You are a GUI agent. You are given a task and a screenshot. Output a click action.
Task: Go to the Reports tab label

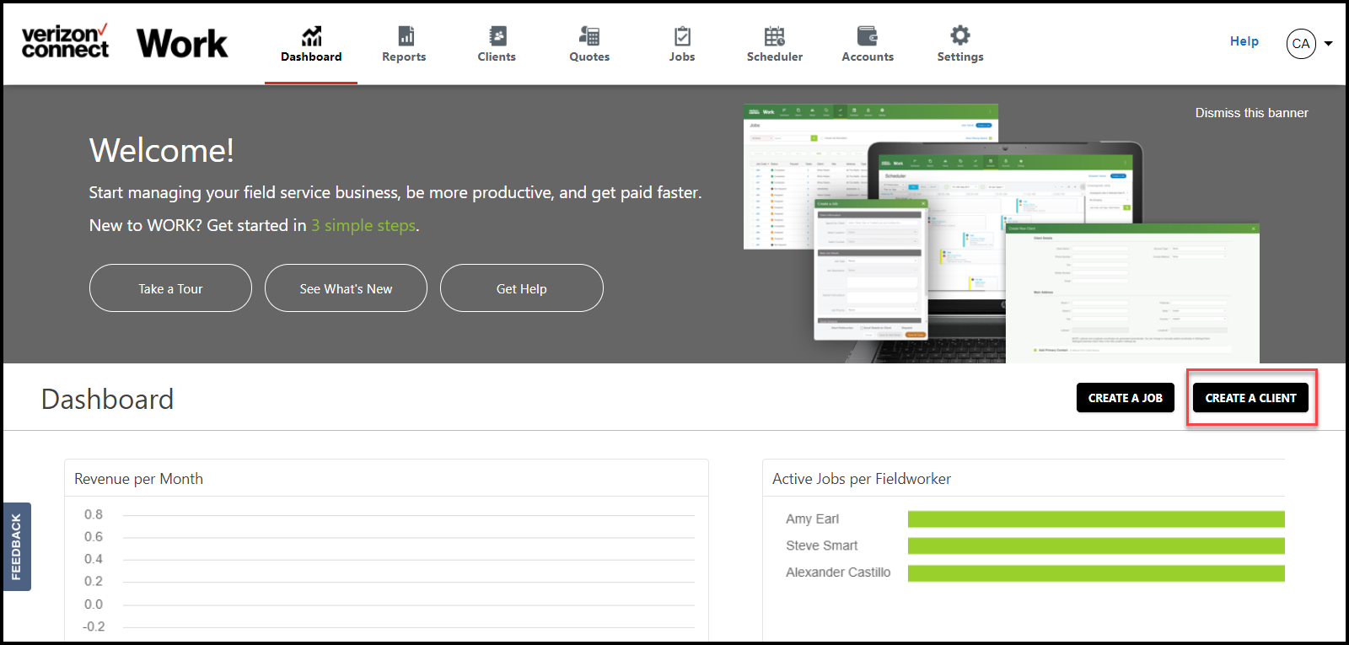tap(404, 56)
